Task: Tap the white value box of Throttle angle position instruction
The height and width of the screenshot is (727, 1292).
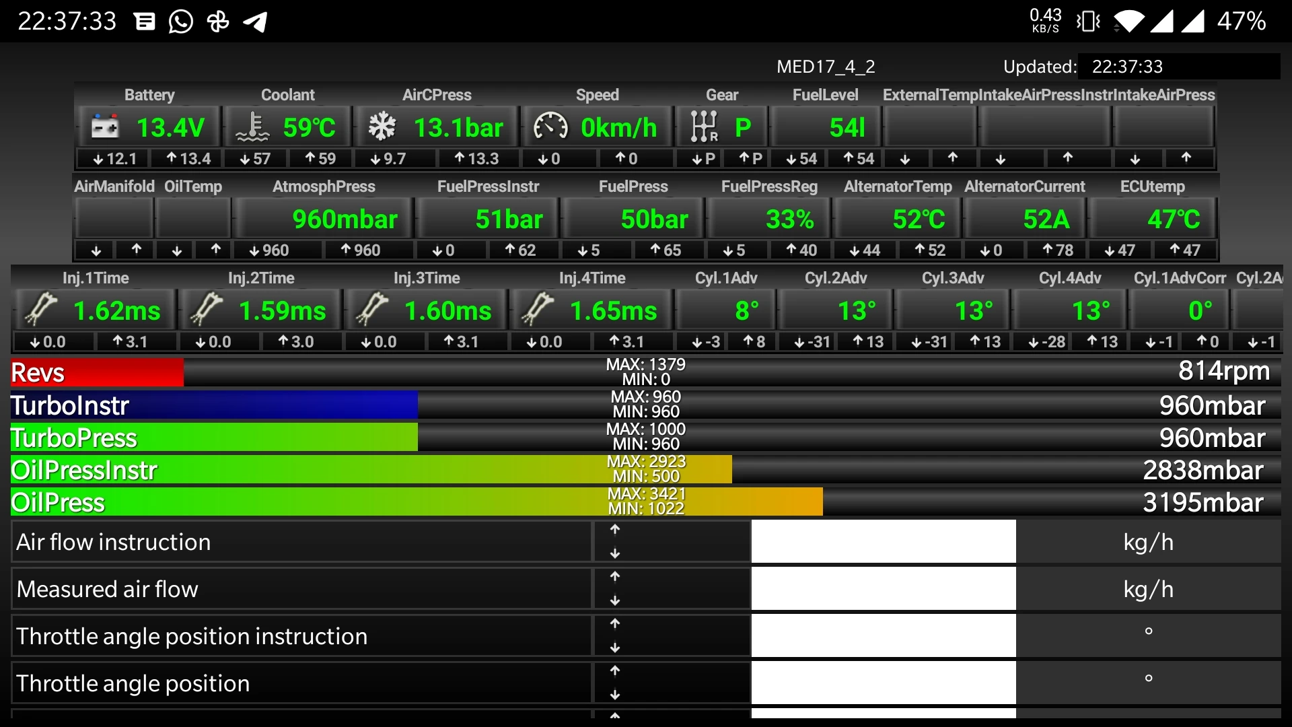Action: tap(883, 635)
